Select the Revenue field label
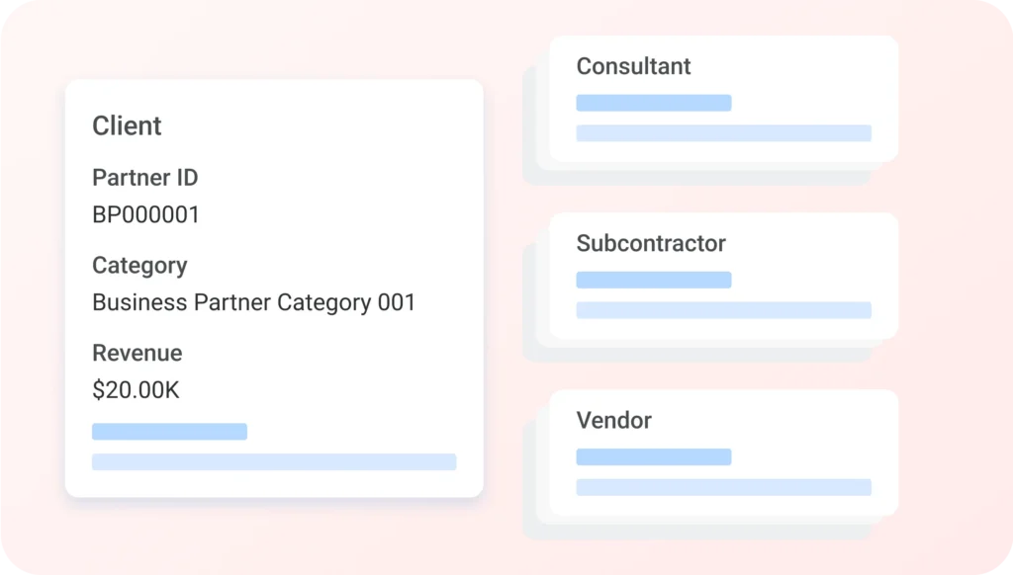The width and height of the screenshot is (1013, 575). point(137,353)
